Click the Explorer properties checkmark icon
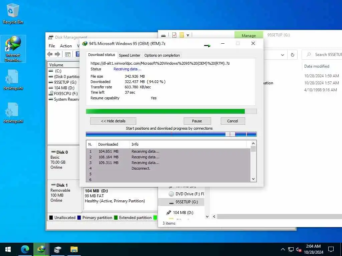Viewport: 342px width, 256px height. 174,35
